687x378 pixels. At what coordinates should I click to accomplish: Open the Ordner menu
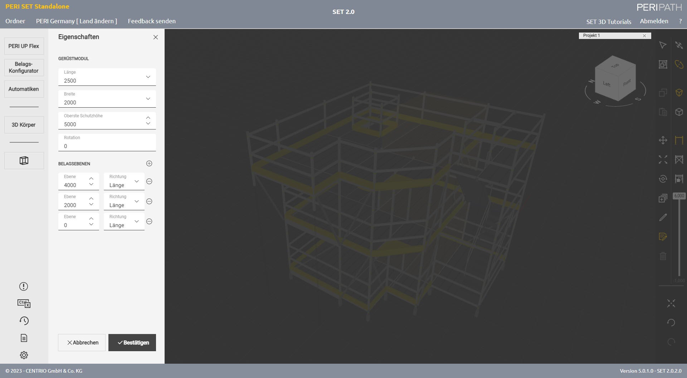click(x=15, y=21)
